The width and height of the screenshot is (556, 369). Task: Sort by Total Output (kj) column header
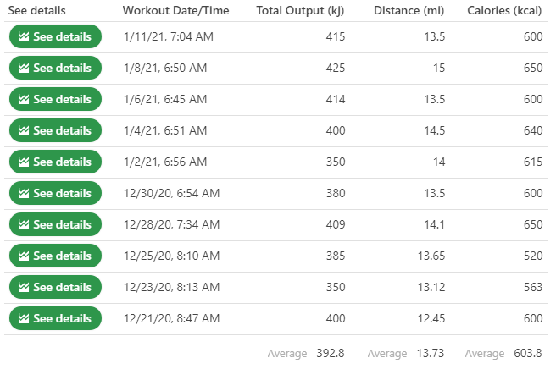point(301,11)
